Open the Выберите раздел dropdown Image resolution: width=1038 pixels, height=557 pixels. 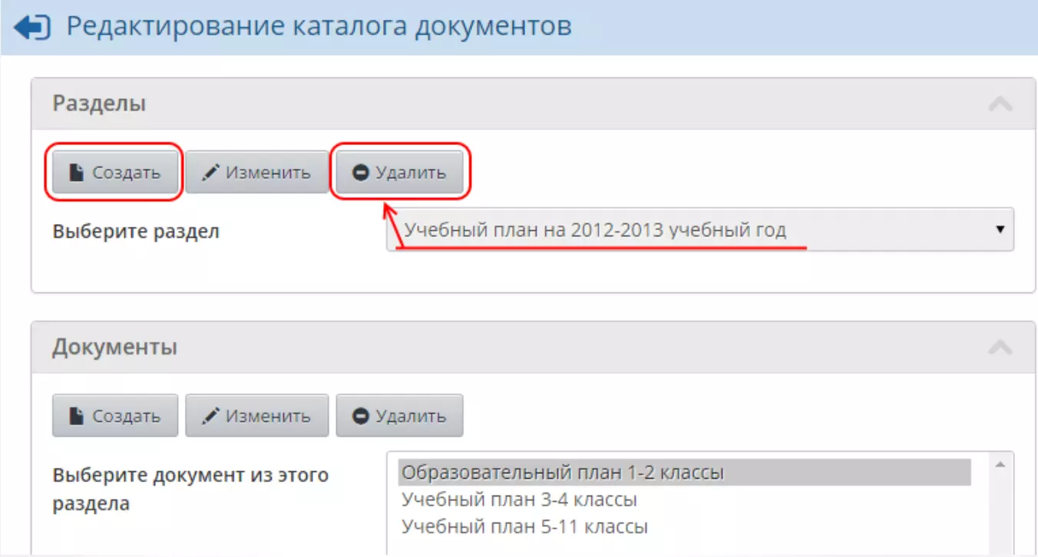pos(699,229)
